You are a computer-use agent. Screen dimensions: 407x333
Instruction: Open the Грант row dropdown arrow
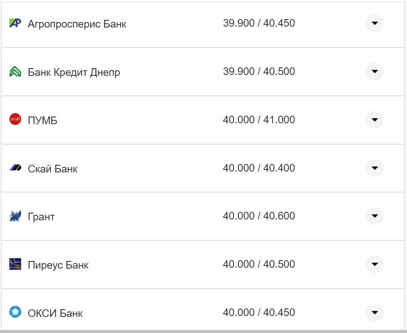tap(374, 216)
